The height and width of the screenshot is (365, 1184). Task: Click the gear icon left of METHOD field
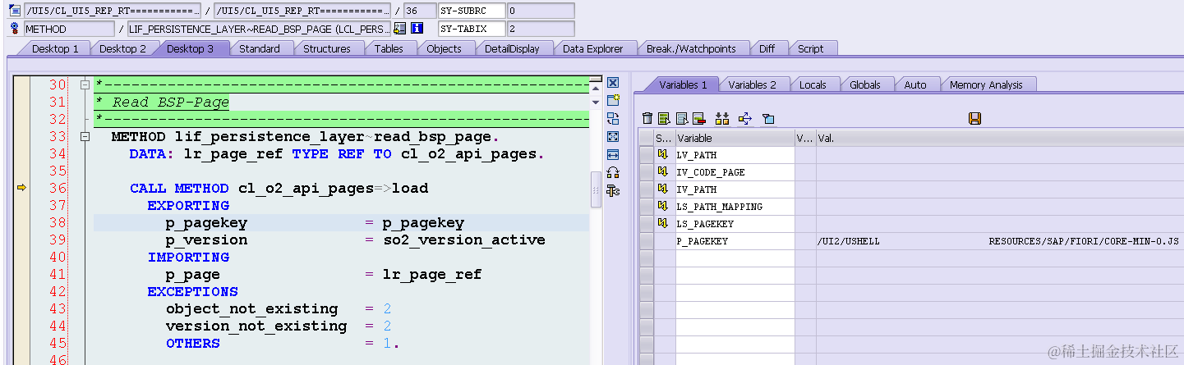point(14,29)
